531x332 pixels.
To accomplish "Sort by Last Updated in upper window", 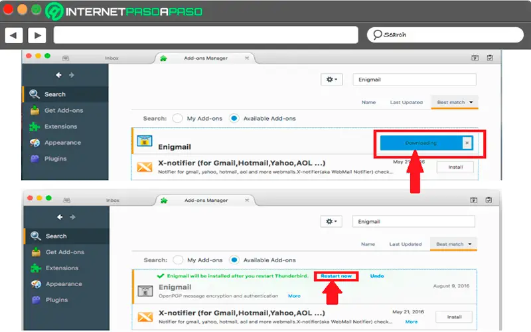I will 406,102.
